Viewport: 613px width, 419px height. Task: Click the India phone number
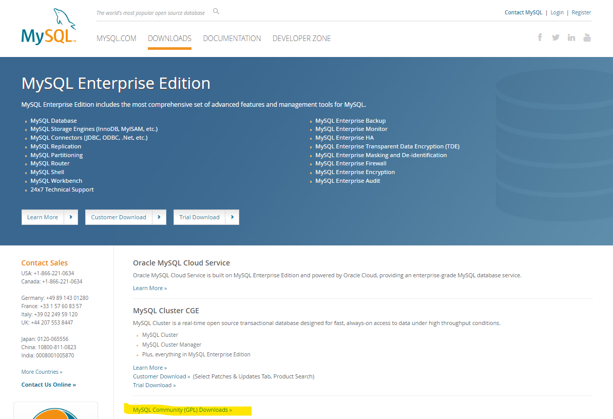55,355
